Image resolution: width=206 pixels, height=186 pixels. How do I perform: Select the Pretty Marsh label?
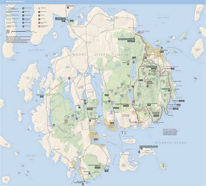pyautogui.click(x=40, y=95)
